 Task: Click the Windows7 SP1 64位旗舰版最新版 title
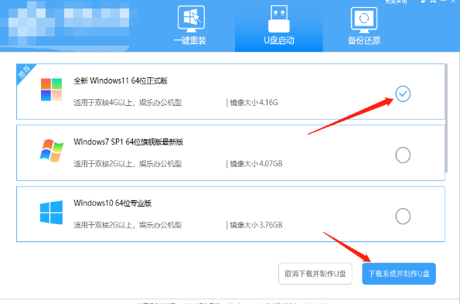128,142
